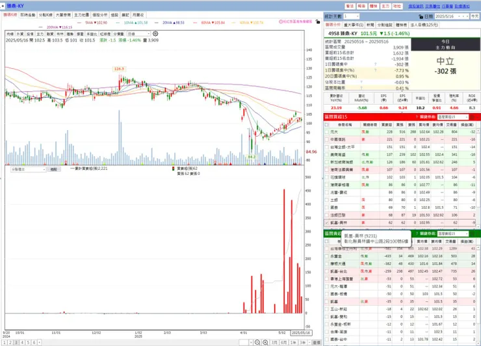
Task: Open the 重大事件(1) tab
Action: click(354, 25)
